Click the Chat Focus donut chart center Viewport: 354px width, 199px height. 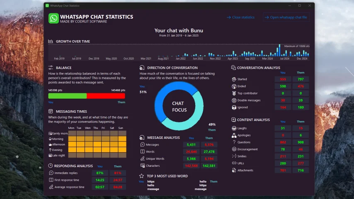point(179,107)
